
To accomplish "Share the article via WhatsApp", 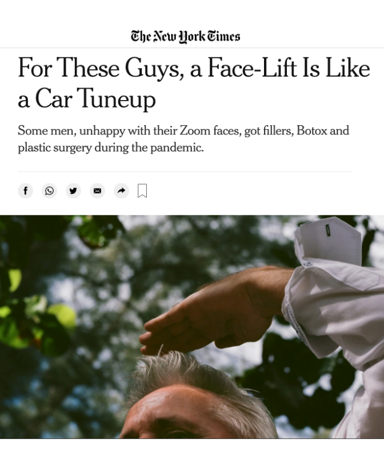I will point(49,191).
